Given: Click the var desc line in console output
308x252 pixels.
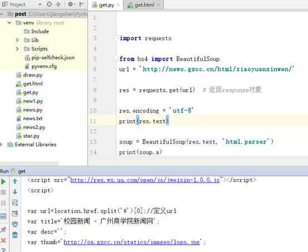Looking at the screenshot, I should point(47,232).
